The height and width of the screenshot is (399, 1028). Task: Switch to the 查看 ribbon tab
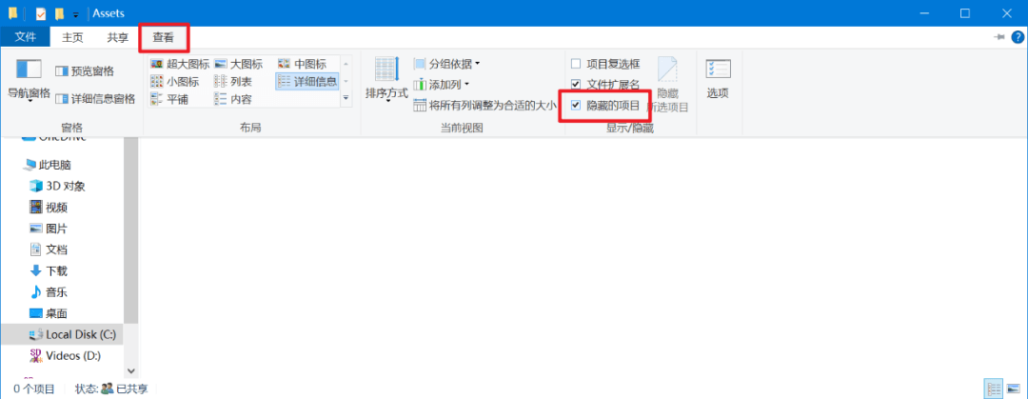pyautogui.click(x=164, y=37)
